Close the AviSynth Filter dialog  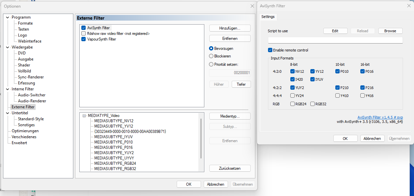pos(409,6)
